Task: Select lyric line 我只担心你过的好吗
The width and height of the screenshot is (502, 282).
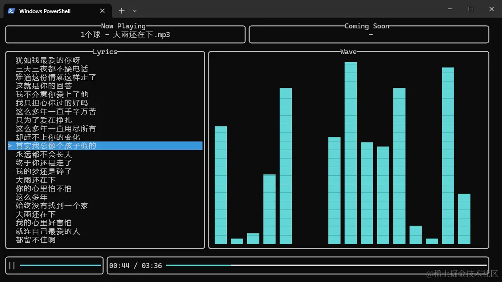Action: (x=51, y=103)
